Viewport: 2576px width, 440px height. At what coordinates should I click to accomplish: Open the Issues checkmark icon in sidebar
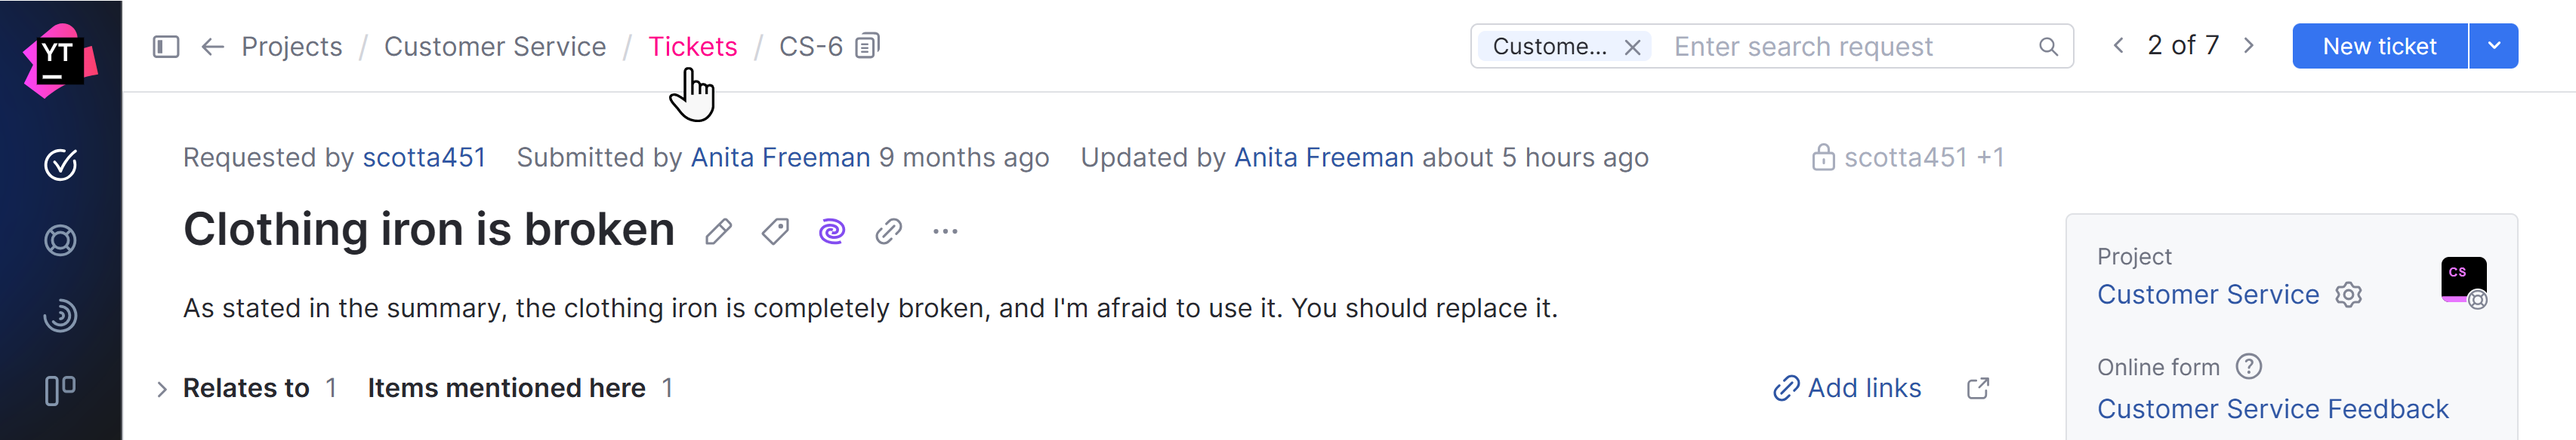[60, 165]
